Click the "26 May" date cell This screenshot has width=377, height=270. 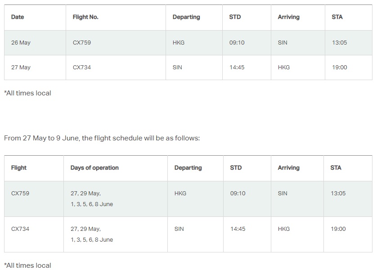pos(21,43)
